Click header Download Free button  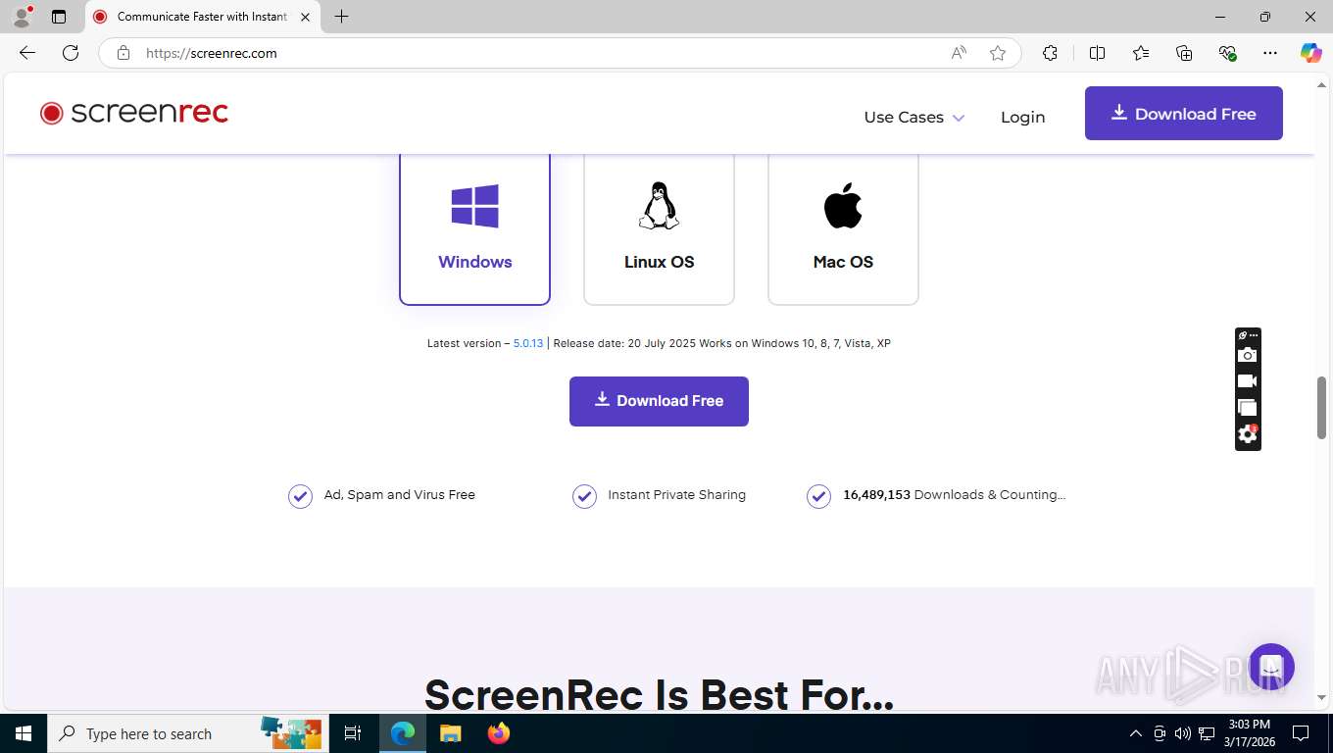[x=1183, y=114]
